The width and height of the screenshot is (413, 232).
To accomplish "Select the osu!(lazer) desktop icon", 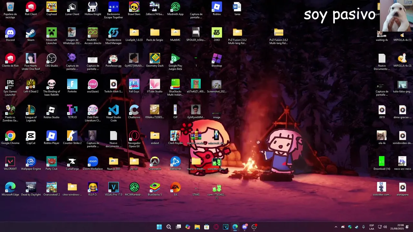I will pyautogui.click(x=93, y=86).
